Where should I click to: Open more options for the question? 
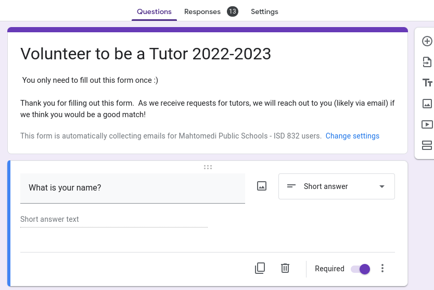(x=382, y=268)
